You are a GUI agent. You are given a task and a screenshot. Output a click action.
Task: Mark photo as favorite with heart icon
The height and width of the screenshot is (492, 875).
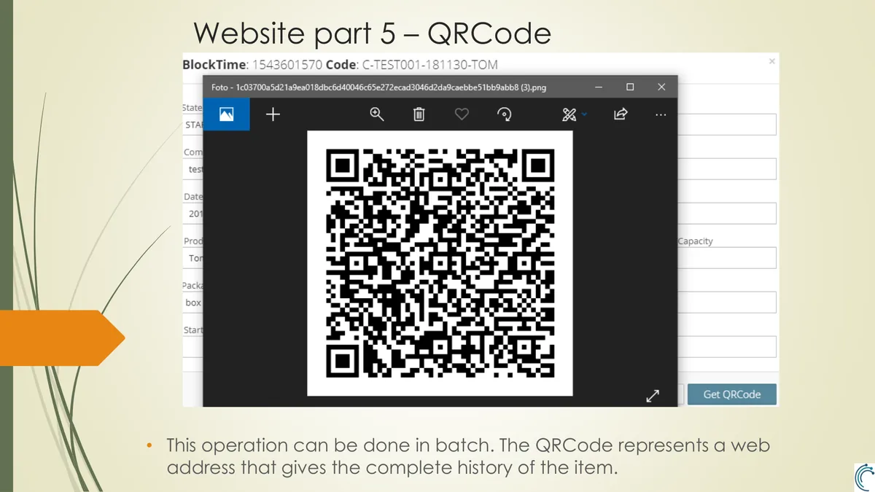tap(462, 114)
